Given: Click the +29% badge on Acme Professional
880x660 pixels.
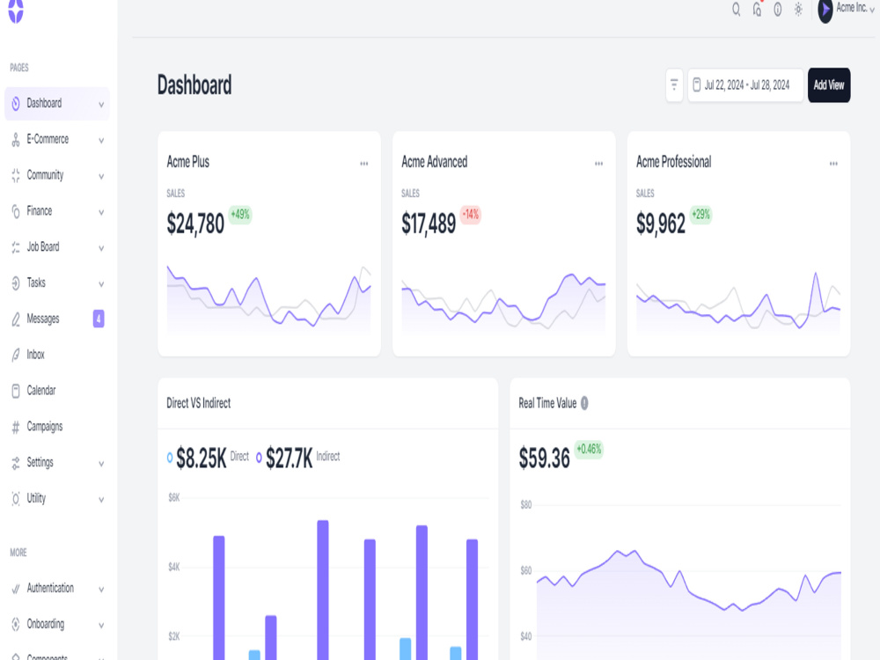Looking at the screenshot, I should 700,215.
